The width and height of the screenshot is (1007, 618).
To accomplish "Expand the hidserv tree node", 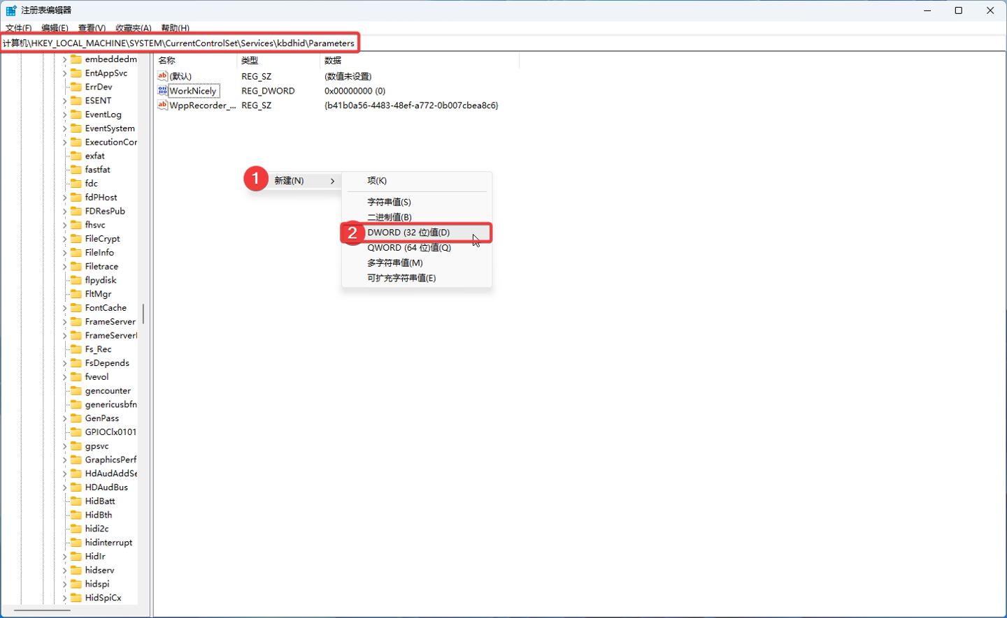I will 64,571.
